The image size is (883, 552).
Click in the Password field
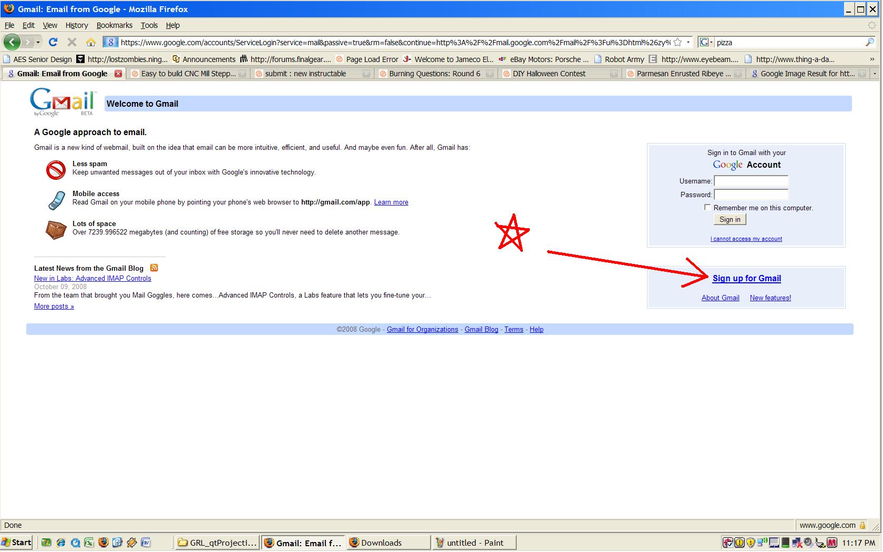click(751, 195)
